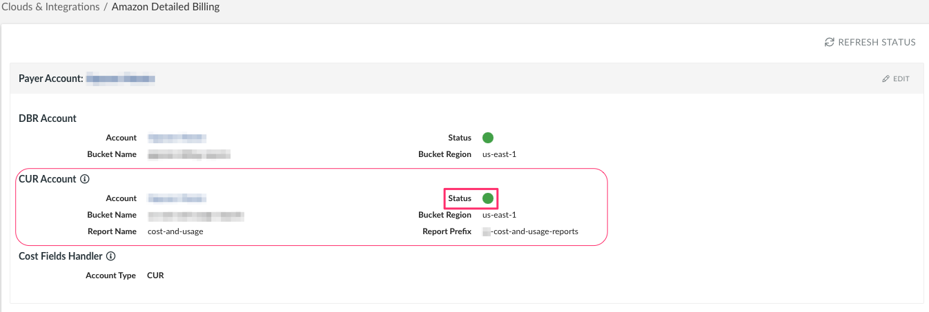929x312 pixels.
Task: Click the DBR Bucket Region us-east-1 value
Action: [499, 154]
